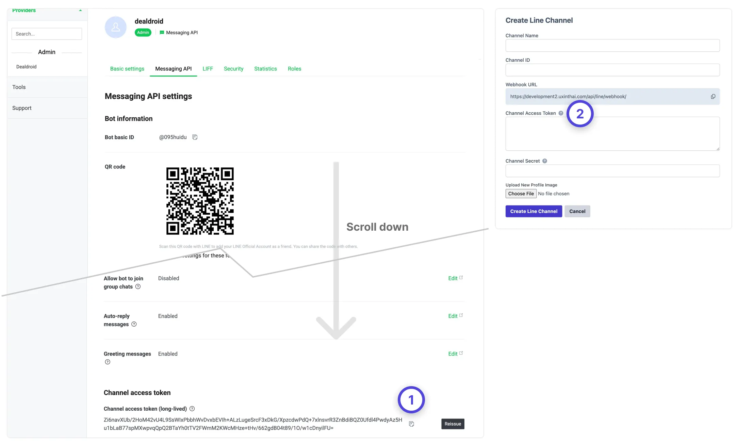
Task: Click the help icon next to Channel Access Token
Action: pos(561,113)
